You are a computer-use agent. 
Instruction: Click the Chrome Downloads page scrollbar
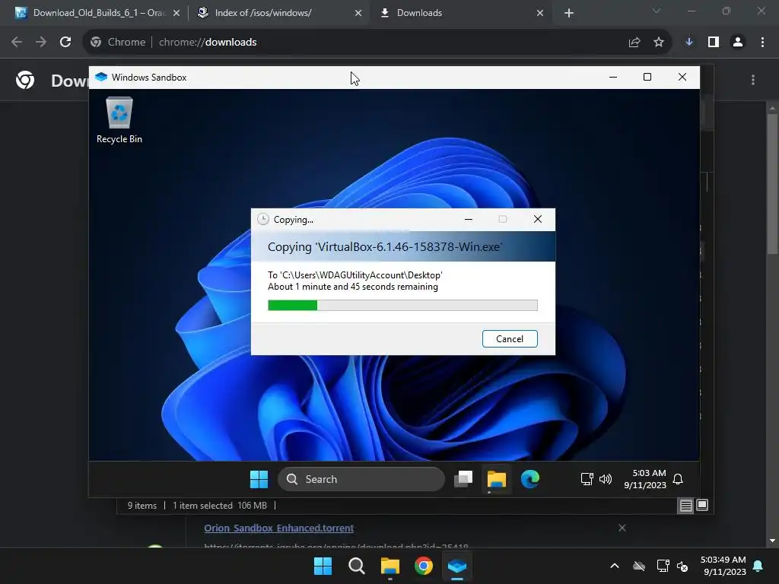[x=772, y=184]
